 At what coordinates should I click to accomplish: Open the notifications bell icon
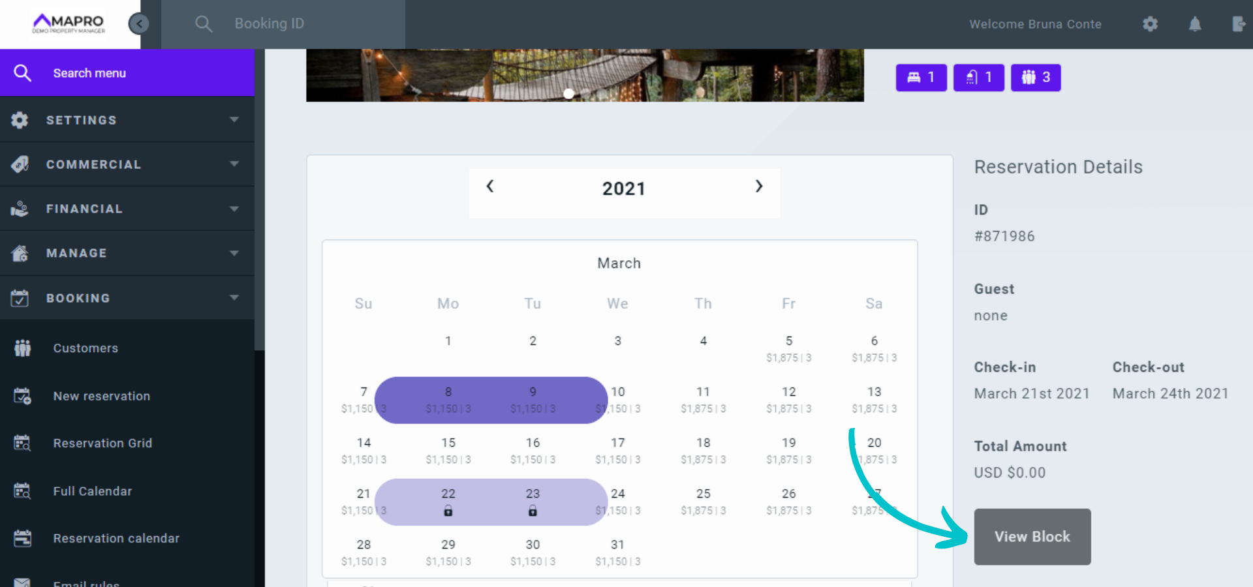click(x=1195, y=24)
